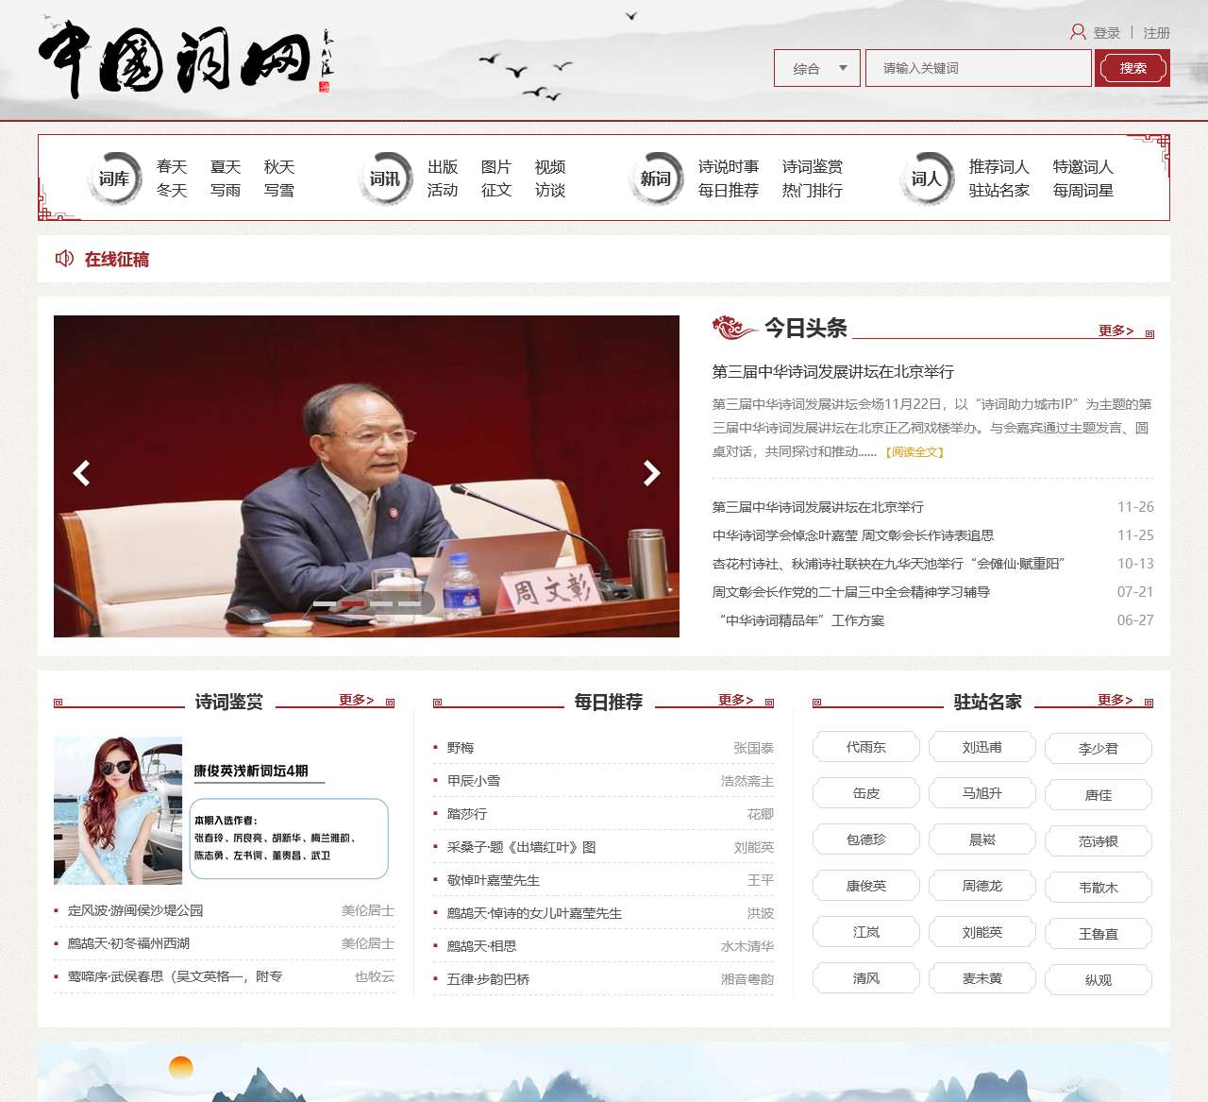Click the square icon right of 每日推荐 更多
1208x1102 pixels.
769,703
